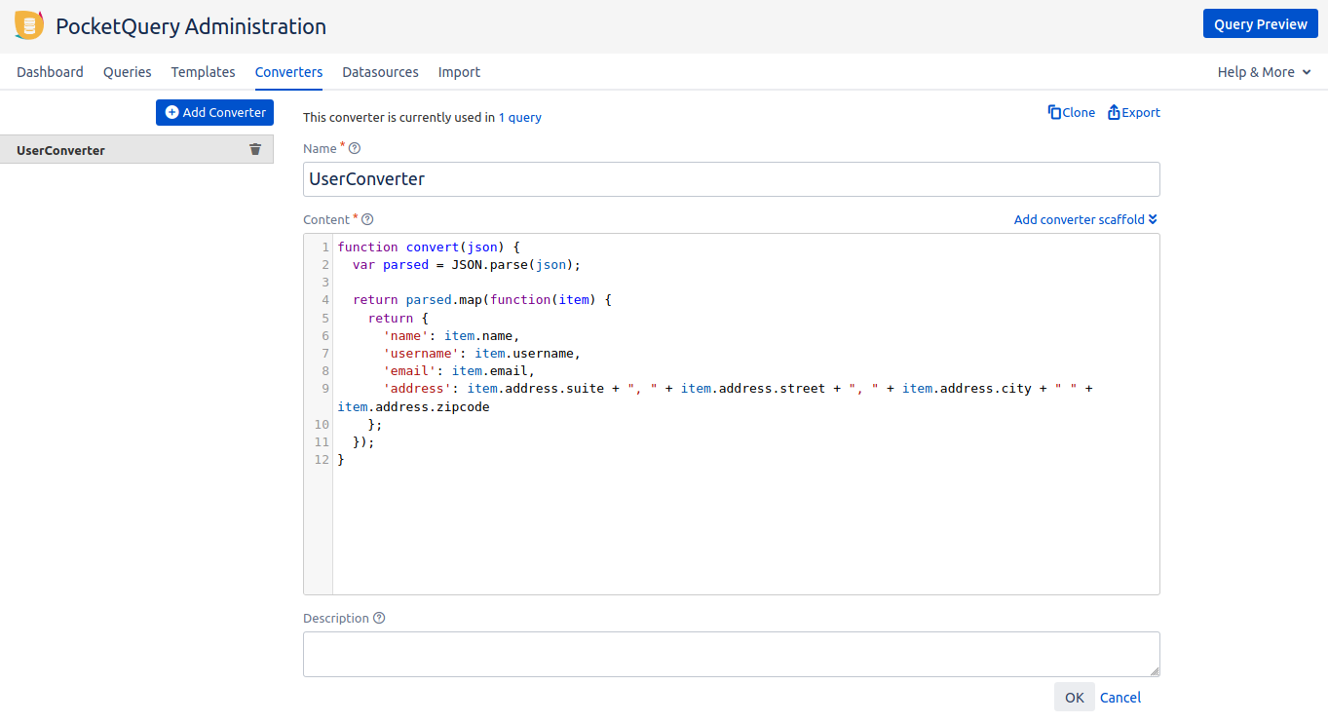Image resolution: width=1328 pixels, height=723 pixels.
Task: Click the PocketQuery logo icon
Action: [x=29, y=26]
